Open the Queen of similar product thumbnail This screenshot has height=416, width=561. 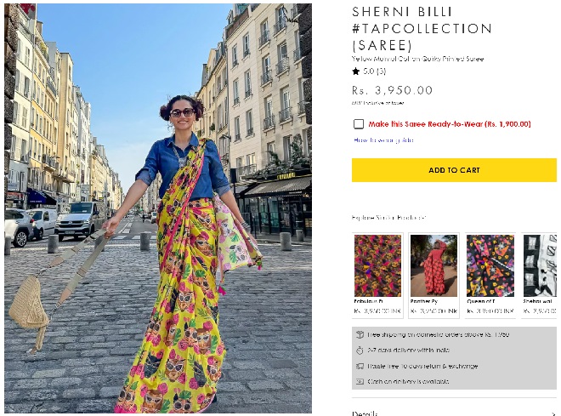point(490,265)
